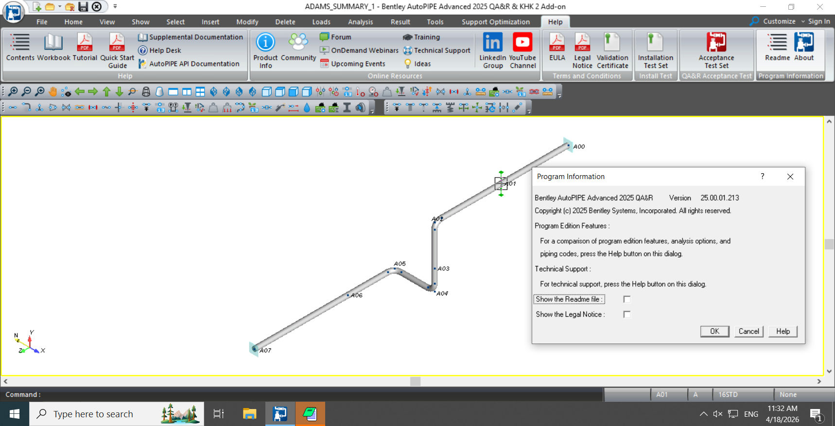The height and width of the screenshot is (426, 835).
Task: Click the single viewport layout icon
Action: click(x=173, y=92)
